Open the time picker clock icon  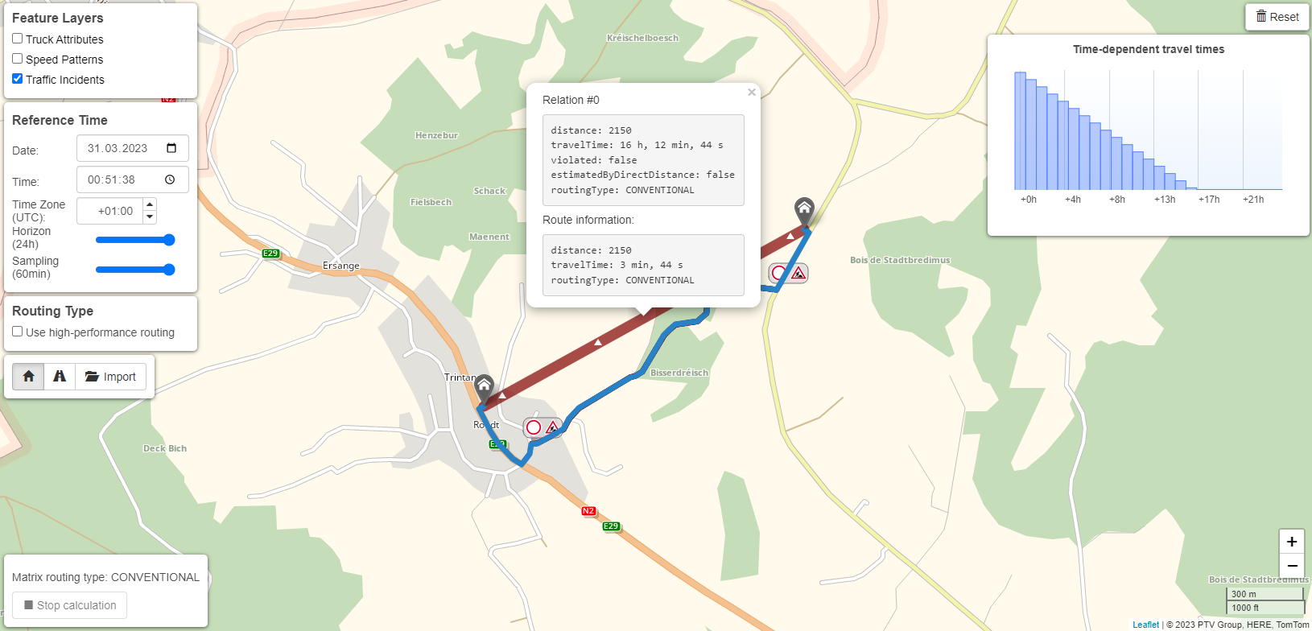pos(170,179)
